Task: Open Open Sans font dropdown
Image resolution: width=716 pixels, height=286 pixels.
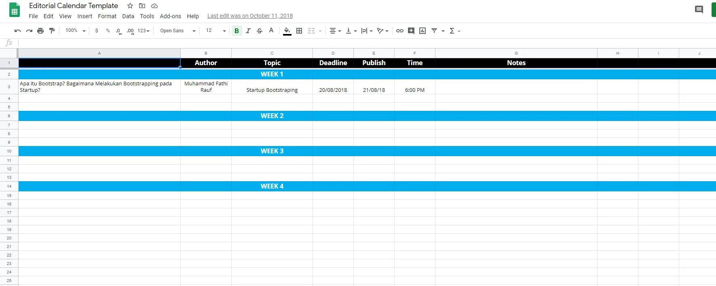Action: click(178, 31)
